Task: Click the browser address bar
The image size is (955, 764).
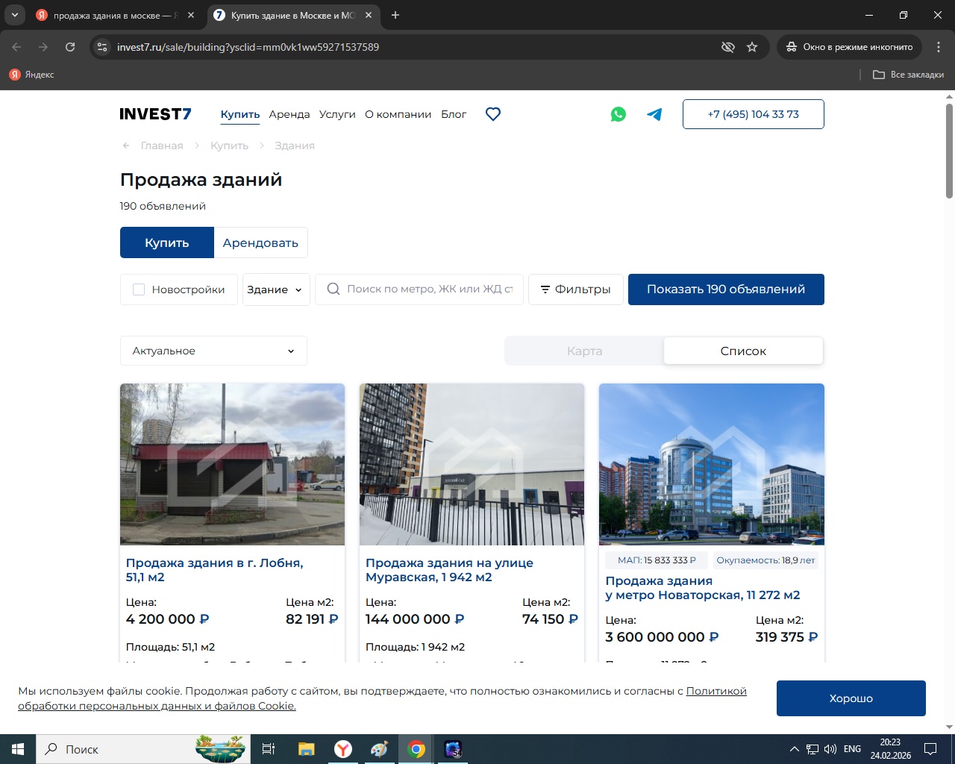Action: 410,47
